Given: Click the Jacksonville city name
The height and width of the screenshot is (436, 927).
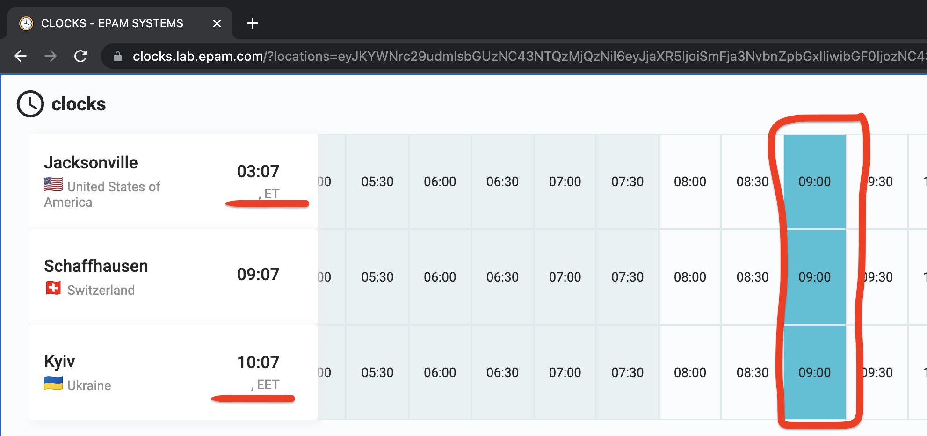Looking at the screenshot, I should [91, 162].
